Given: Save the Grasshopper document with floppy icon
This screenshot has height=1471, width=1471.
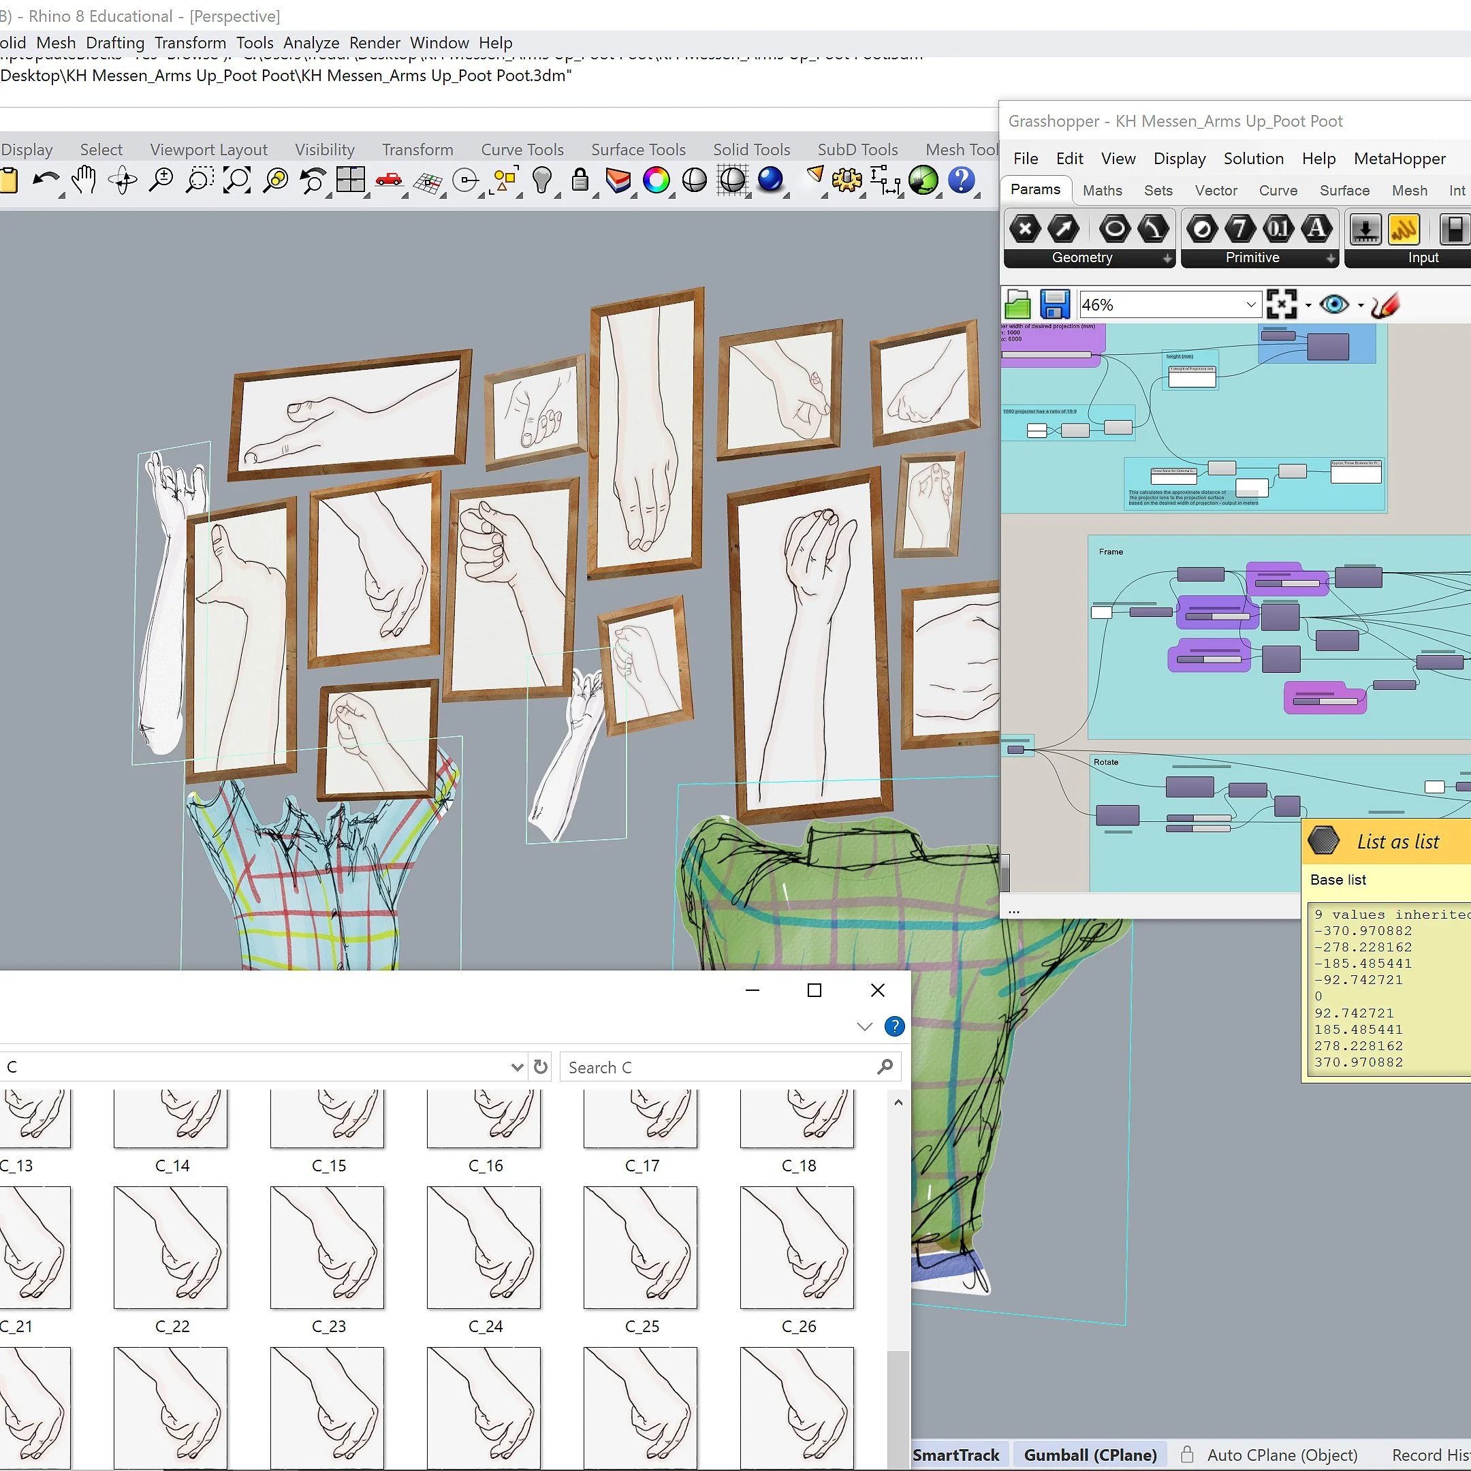Looking at the screenshot, I should (1054, 304).
